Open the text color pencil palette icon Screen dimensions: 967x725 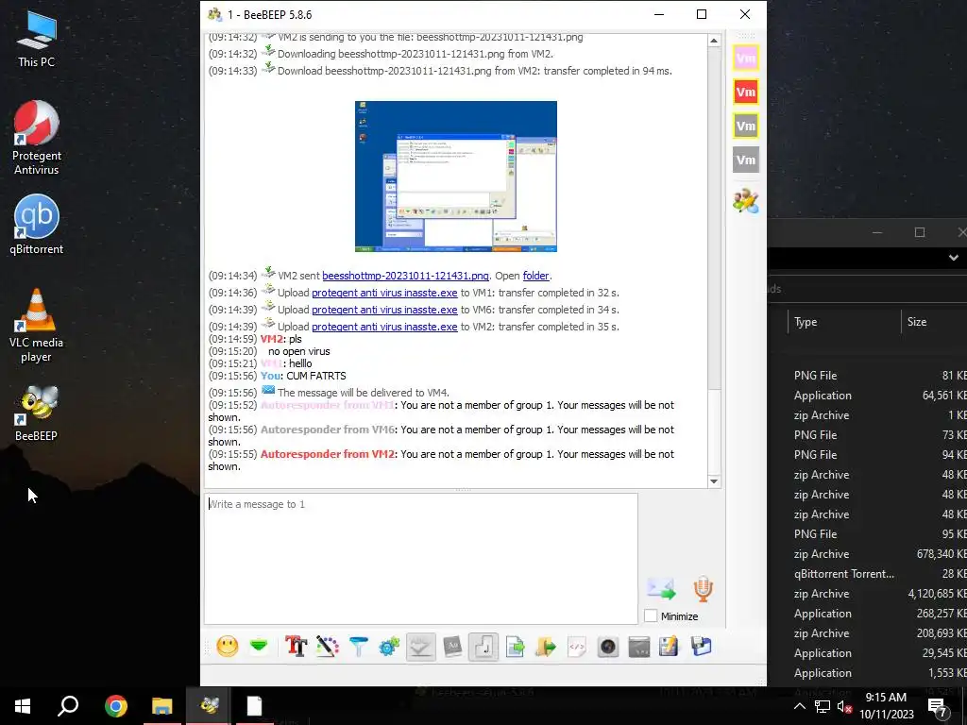[328, 646]
